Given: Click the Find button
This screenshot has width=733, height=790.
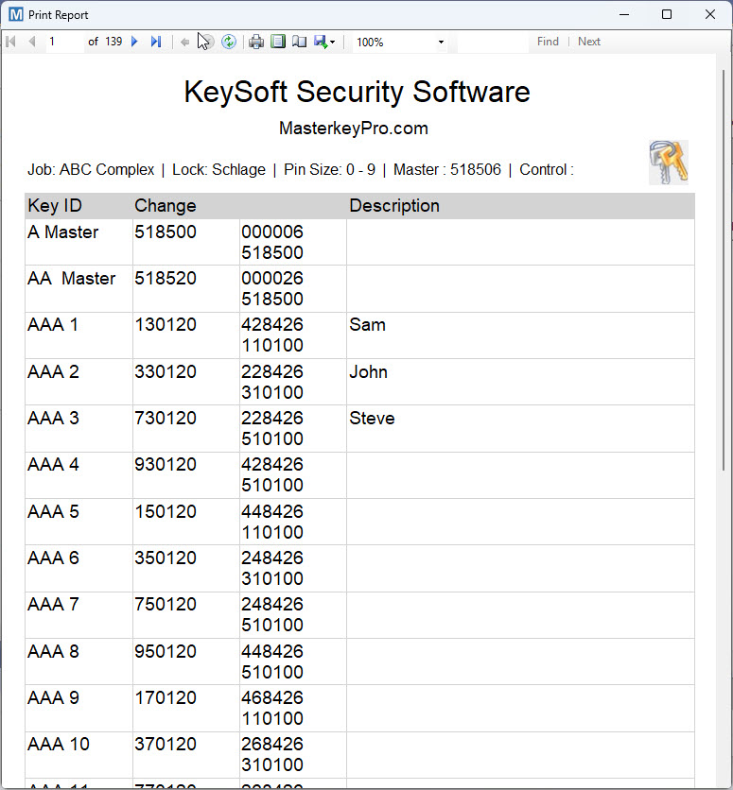Looking at the screenshot, I should point(548,41).
